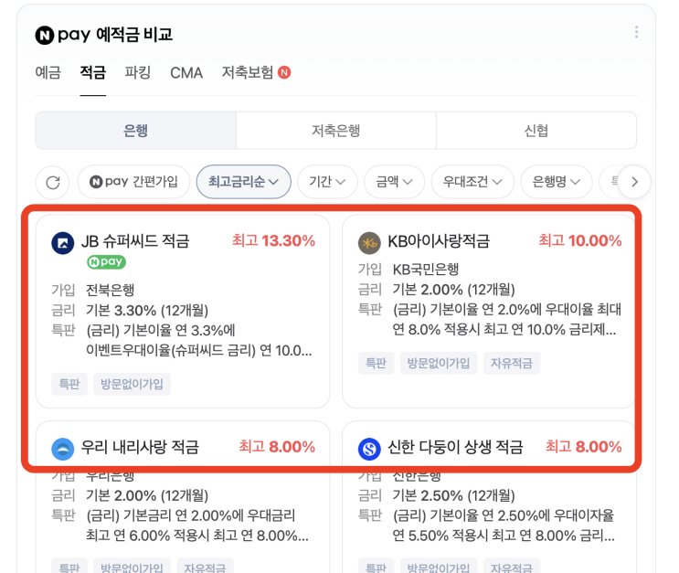Click the 전북은행 bank name text
This screenshot has height=573, width=679.
pos(110,290)
